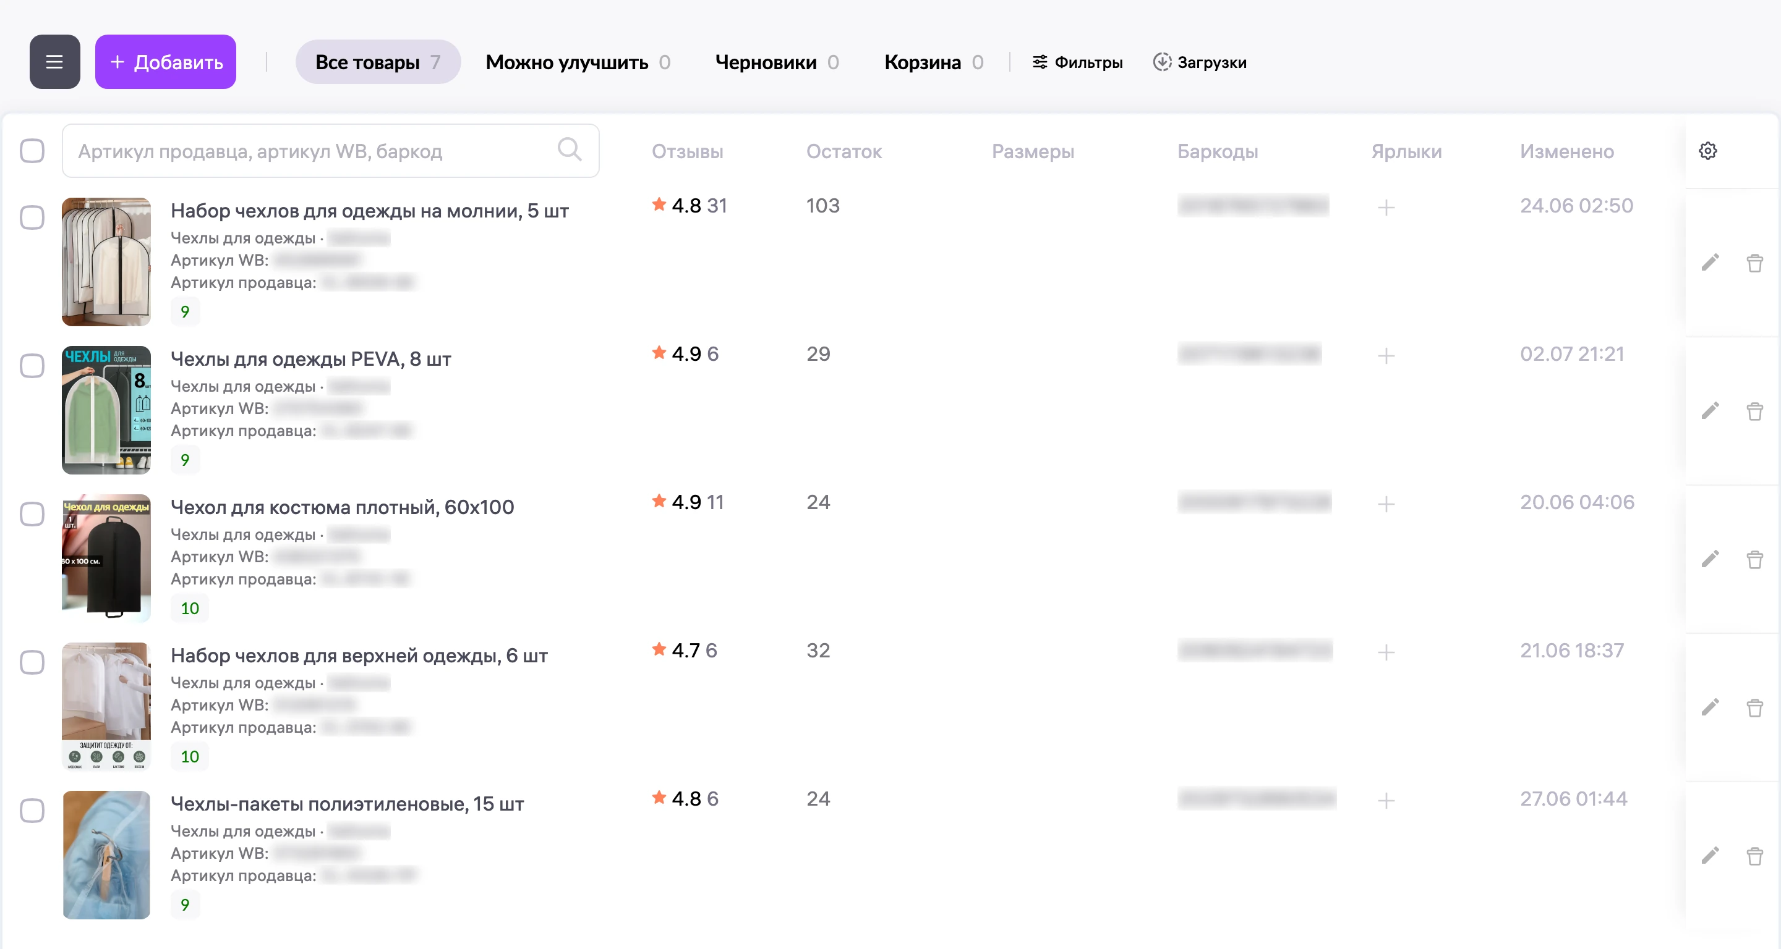Click the search magnifier icon
Screen dimensions: 1781x949
570,150
